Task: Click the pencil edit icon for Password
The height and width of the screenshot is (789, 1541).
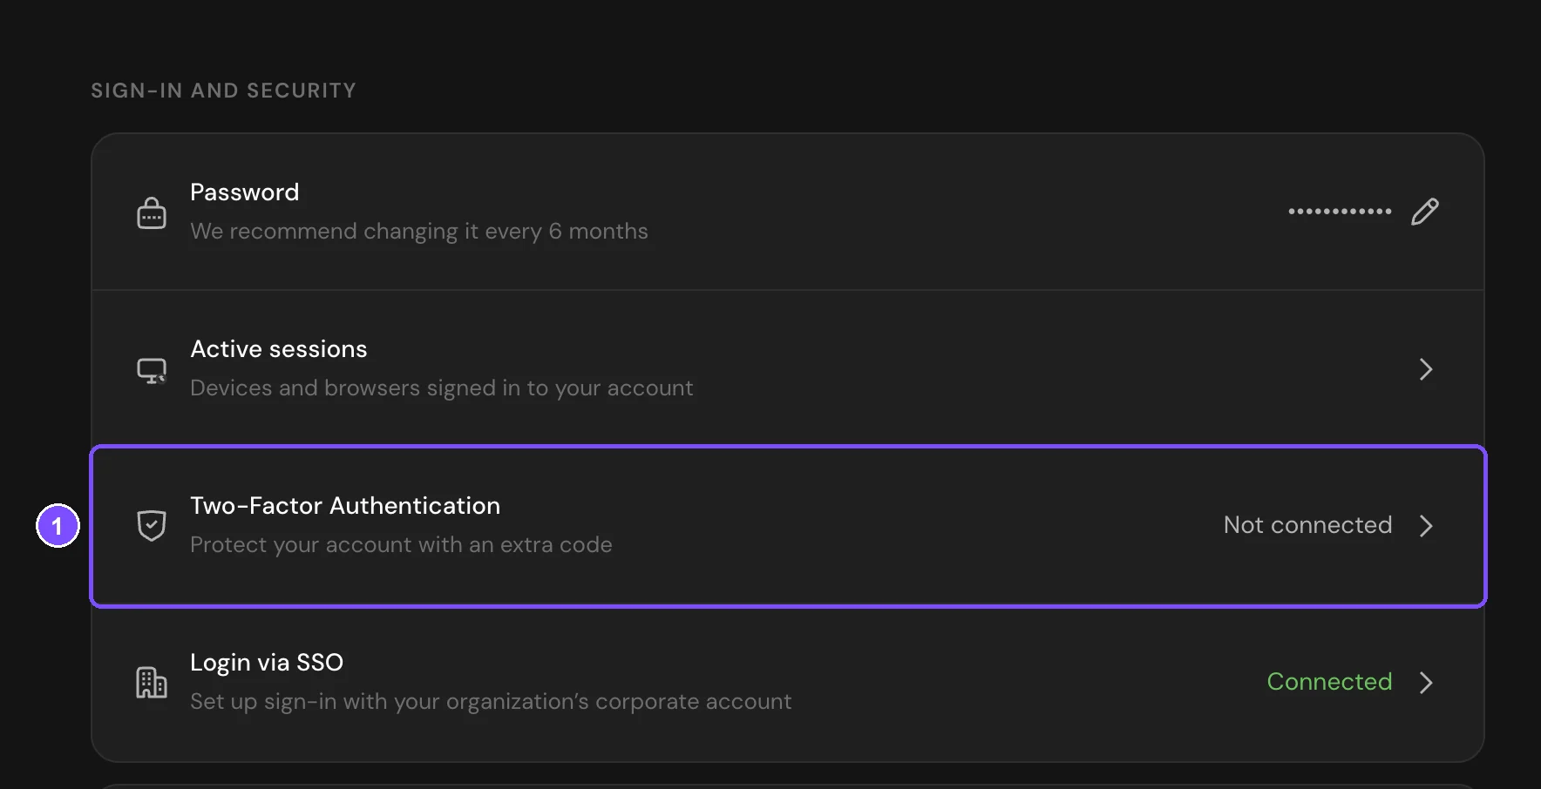Action: (1425, 212)
